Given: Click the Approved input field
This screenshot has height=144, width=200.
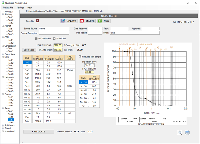Looking at the screenshot, I should (x=151, y=29).
